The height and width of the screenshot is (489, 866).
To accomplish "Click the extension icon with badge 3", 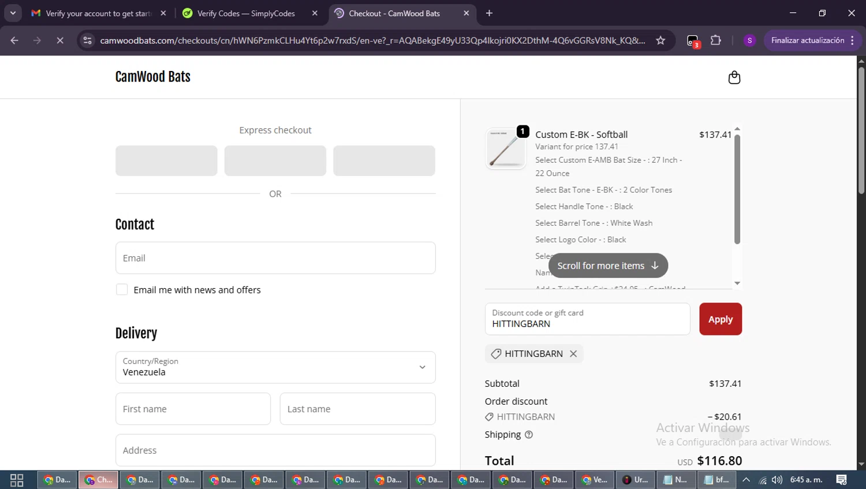I will pyautogui.click(x=693, y=41).
